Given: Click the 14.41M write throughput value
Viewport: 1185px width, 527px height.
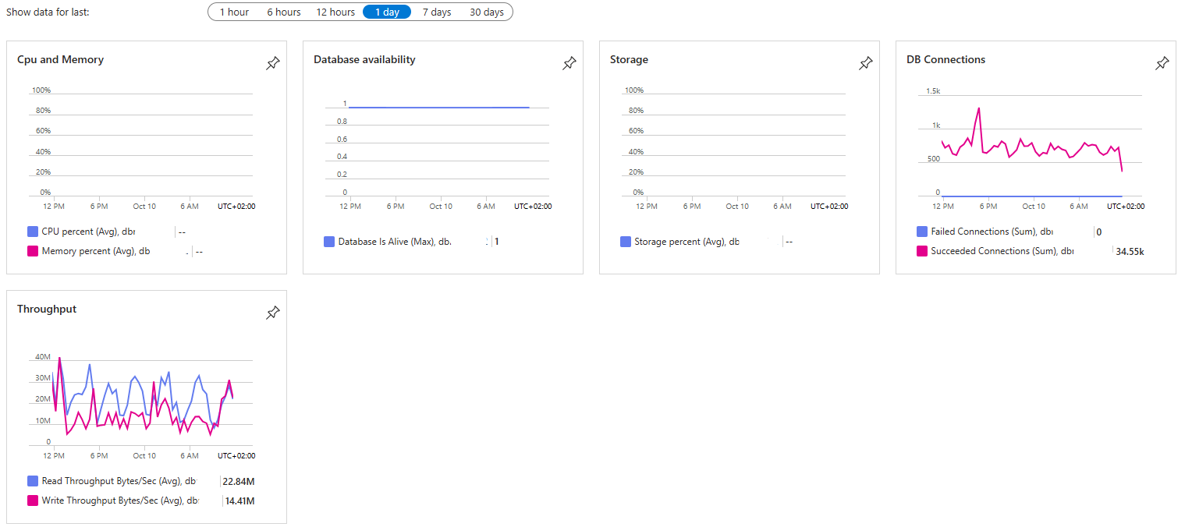Looking at the screenshot, I should [239, 500].
